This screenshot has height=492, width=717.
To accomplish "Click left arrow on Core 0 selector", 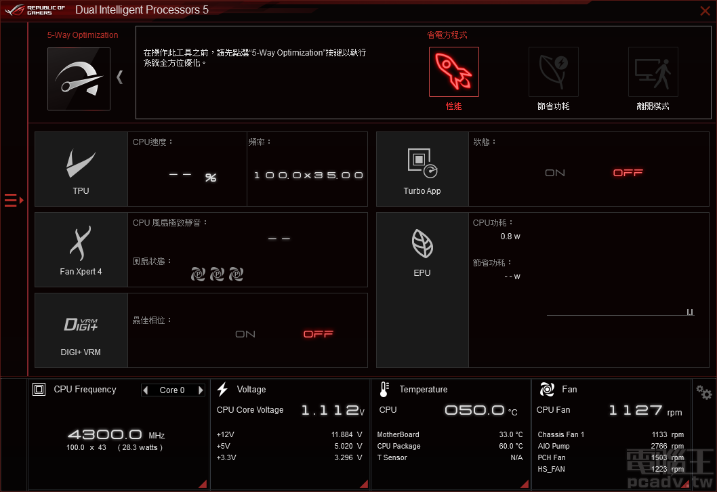I will pyautogui.click(x=146, y=390).
